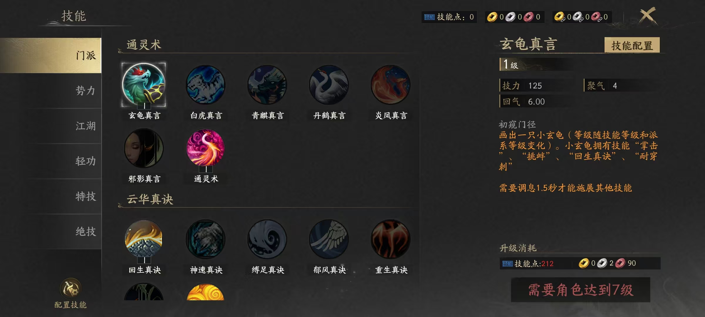Screen dimensions: 705x317
Task: Click the 需要角色达到7级 upgrade button
Action: [x=580, y=290]
